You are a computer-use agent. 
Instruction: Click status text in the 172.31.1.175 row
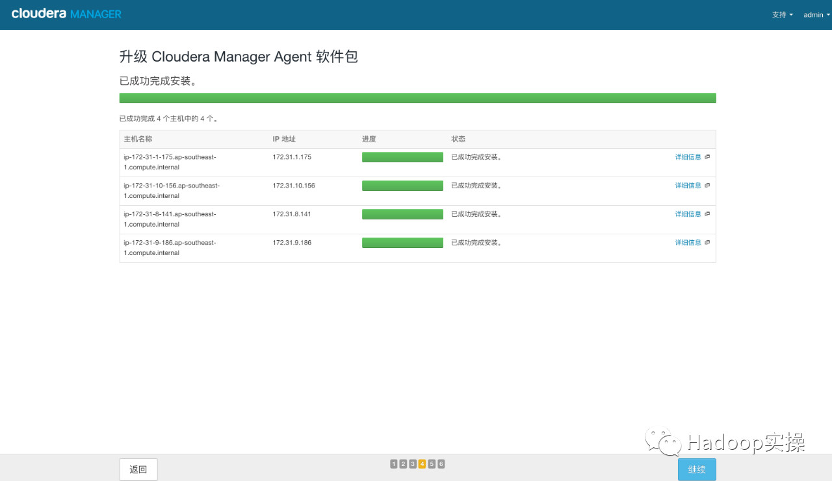pyautogui.click(x=476, y=157)
